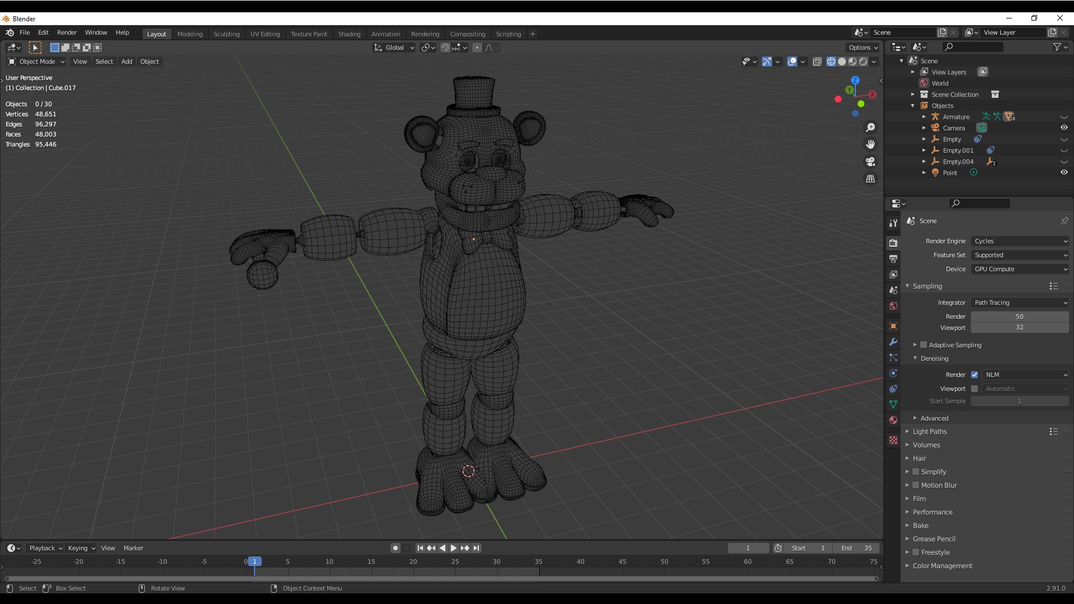1074x604 pixels.
Task: Open the Integrator Path Tracing dropdown
Action: coord(1020,303)
